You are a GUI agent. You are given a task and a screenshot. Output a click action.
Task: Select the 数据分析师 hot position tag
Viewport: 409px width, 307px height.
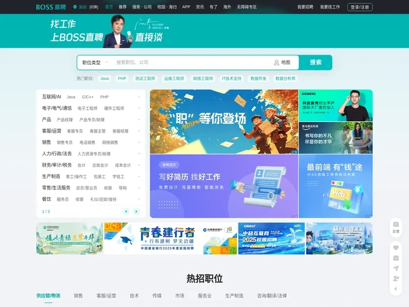(285, 78)
